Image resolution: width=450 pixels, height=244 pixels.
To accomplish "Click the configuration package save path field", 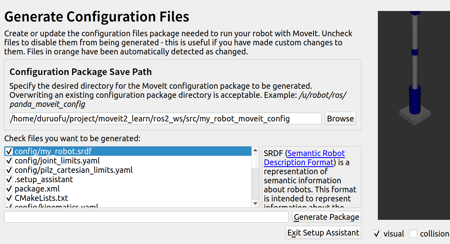I will coord(165,118).
